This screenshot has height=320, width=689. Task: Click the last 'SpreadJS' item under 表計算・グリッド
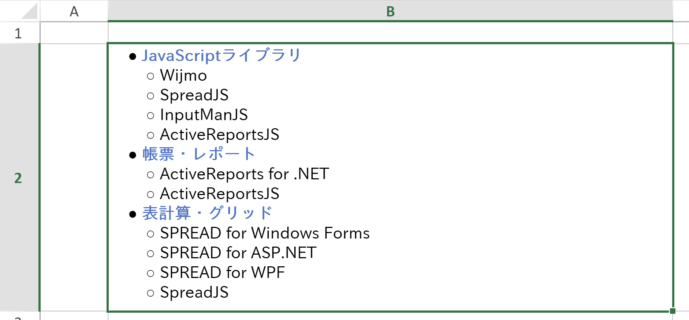click(x=194, y=293)
